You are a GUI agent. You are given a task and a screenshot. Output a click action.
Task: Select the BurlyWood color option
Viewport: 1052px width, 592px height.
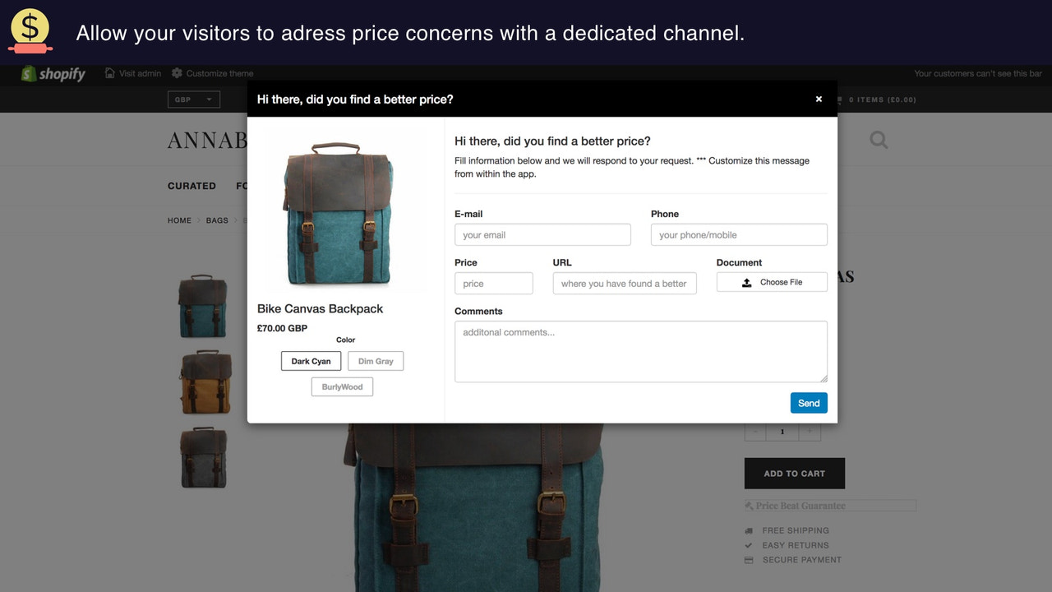tap(342, 386)
